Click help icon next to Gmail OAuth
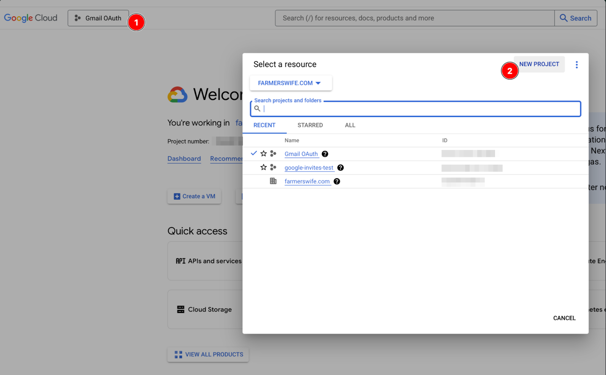This screenshot has height=375, width=606. point(325,154)
